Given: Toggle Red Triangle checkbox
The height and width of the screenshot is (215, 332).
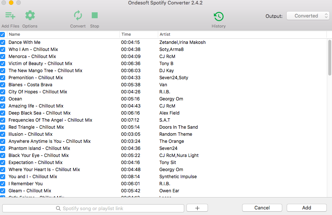Looking at the screenshot, I should coord(3,127).
